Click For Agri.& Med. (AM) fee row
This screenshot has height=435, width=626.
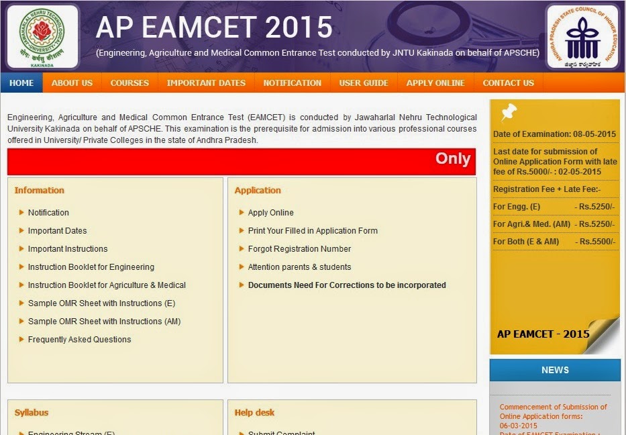(554, 224)
